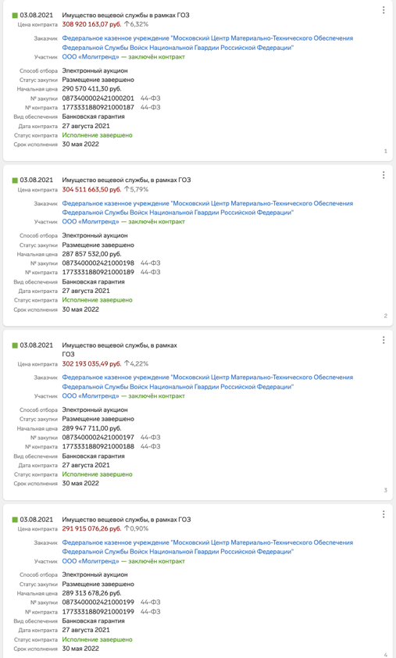396x658 pixels.
Task: Open three-dot menu of fourth procurement card
Action: click(384, 514)
